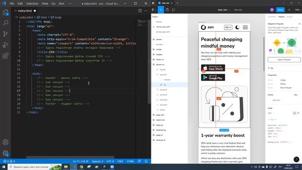Viewport: 302px width, 170px height.
Task: Open Zoom app from the taskbar
Action: [112, 167]
